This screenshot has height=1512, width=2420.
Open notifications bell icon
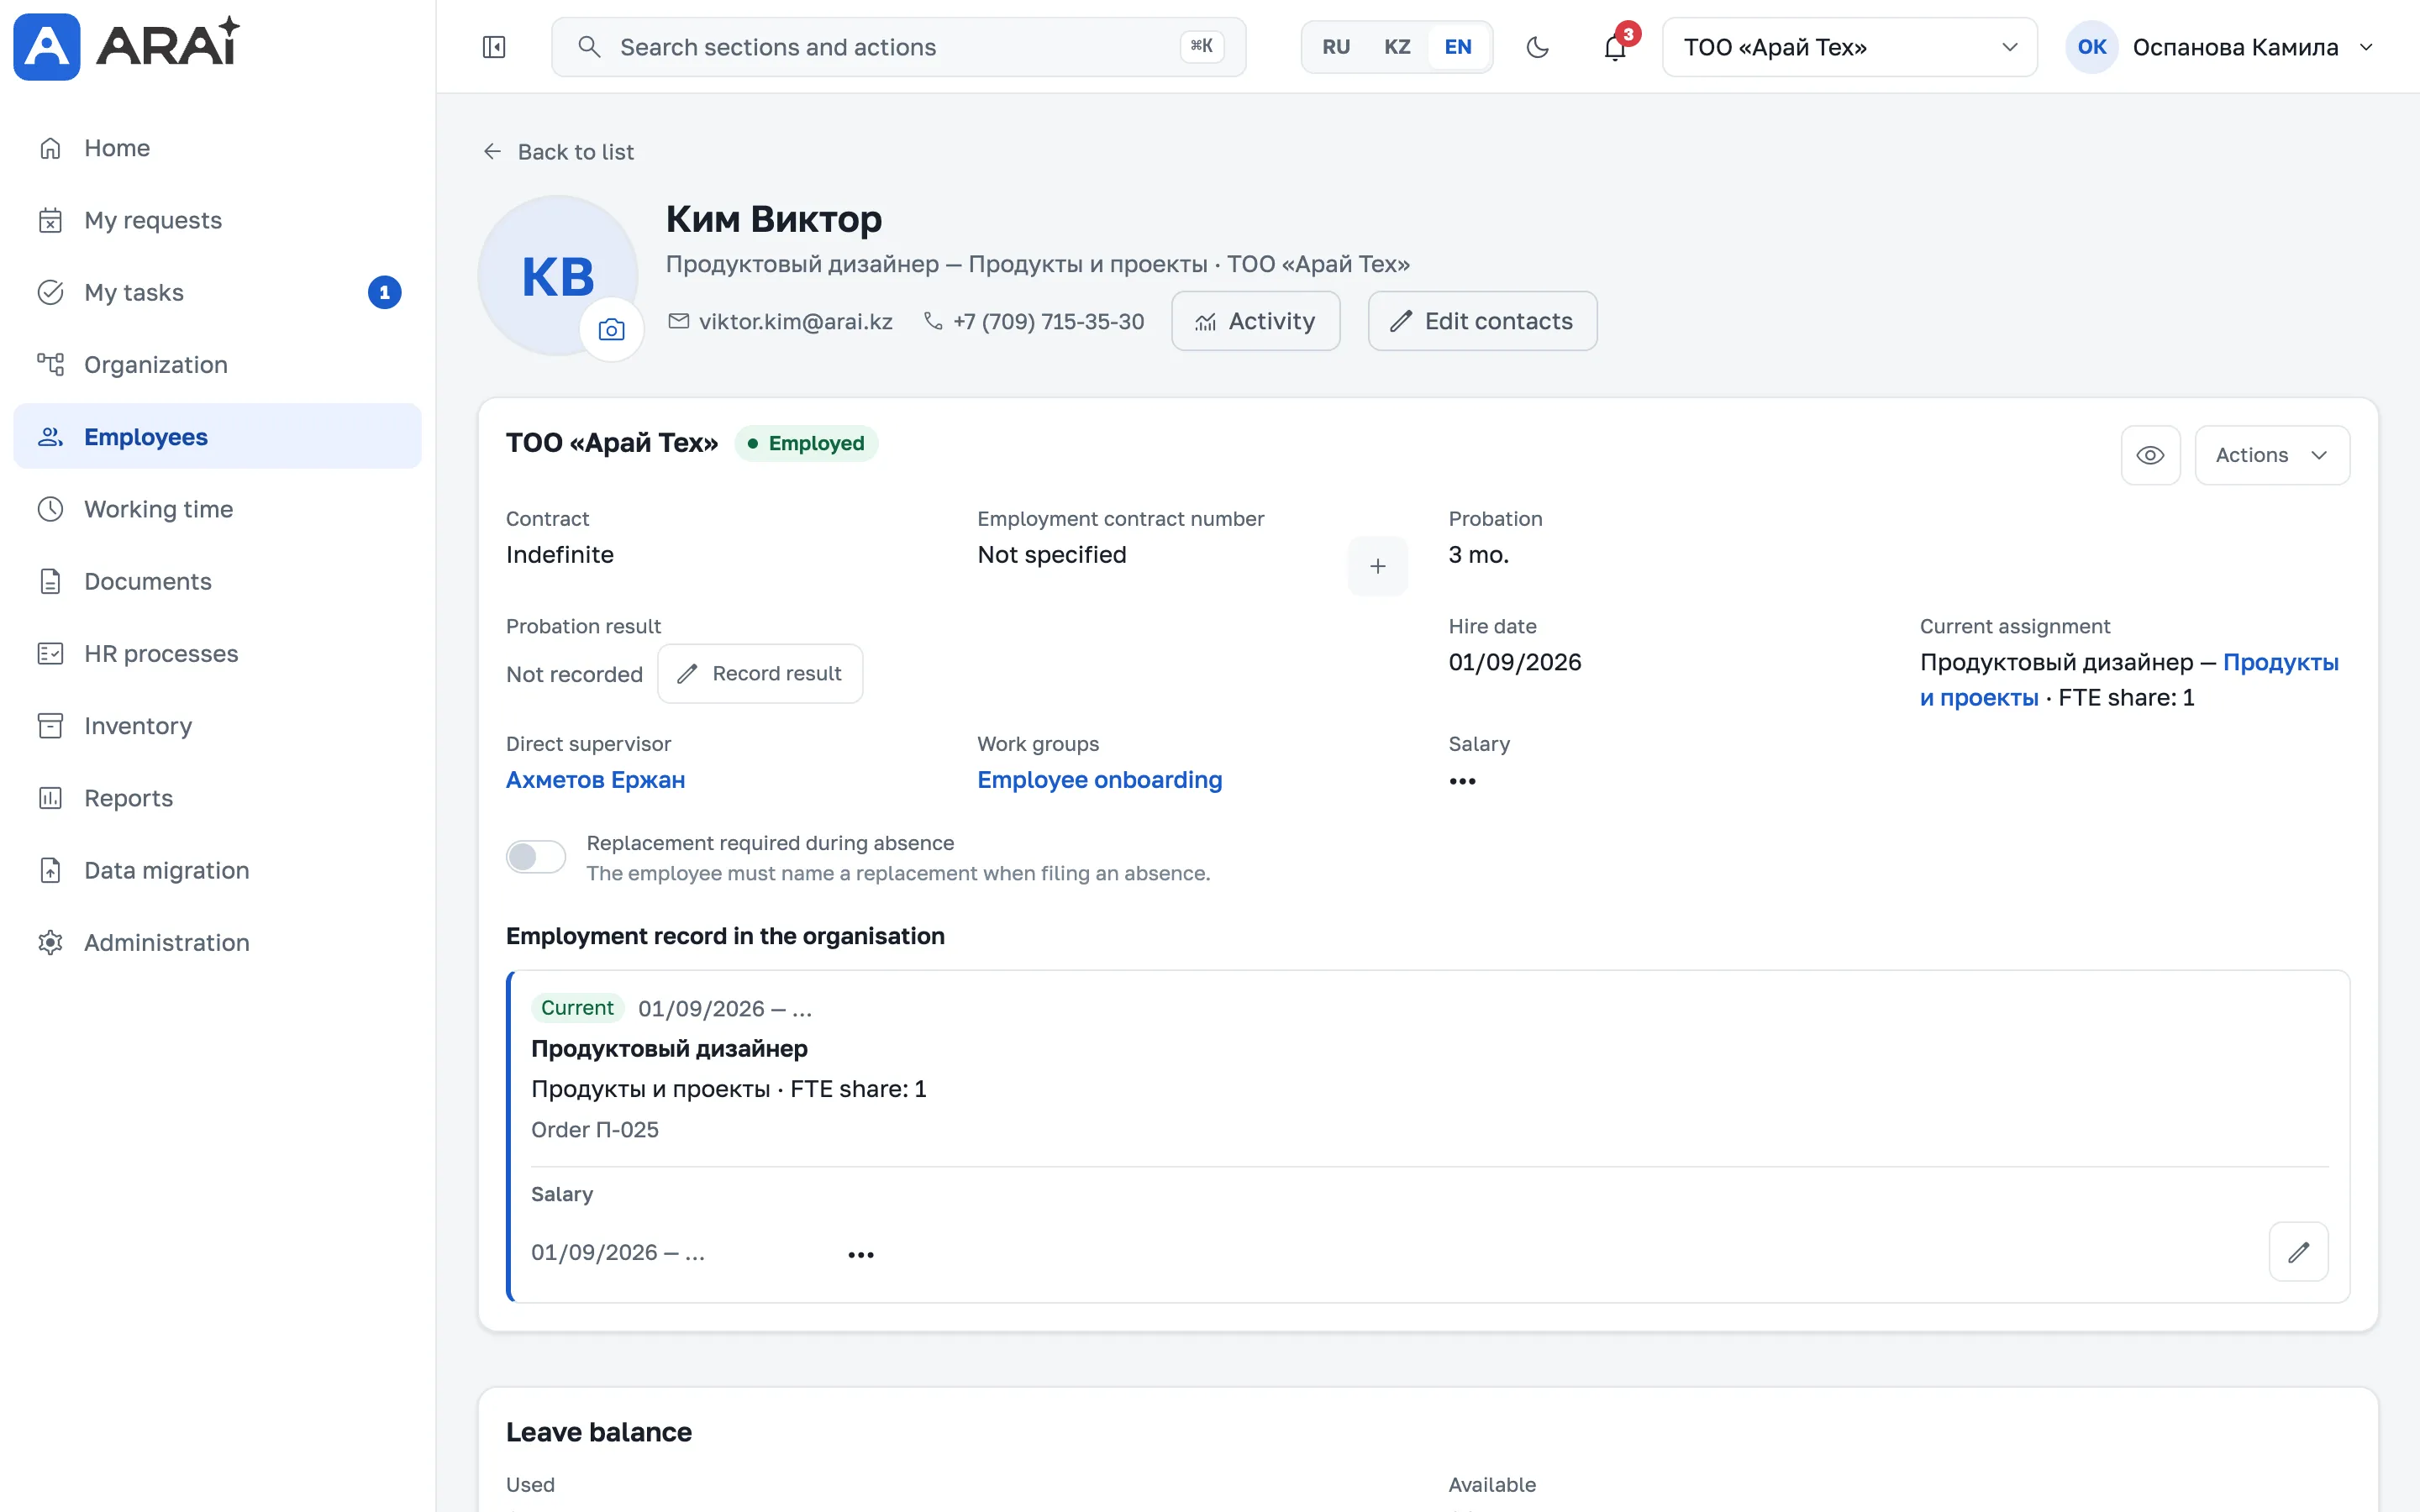click(1615, 47)
